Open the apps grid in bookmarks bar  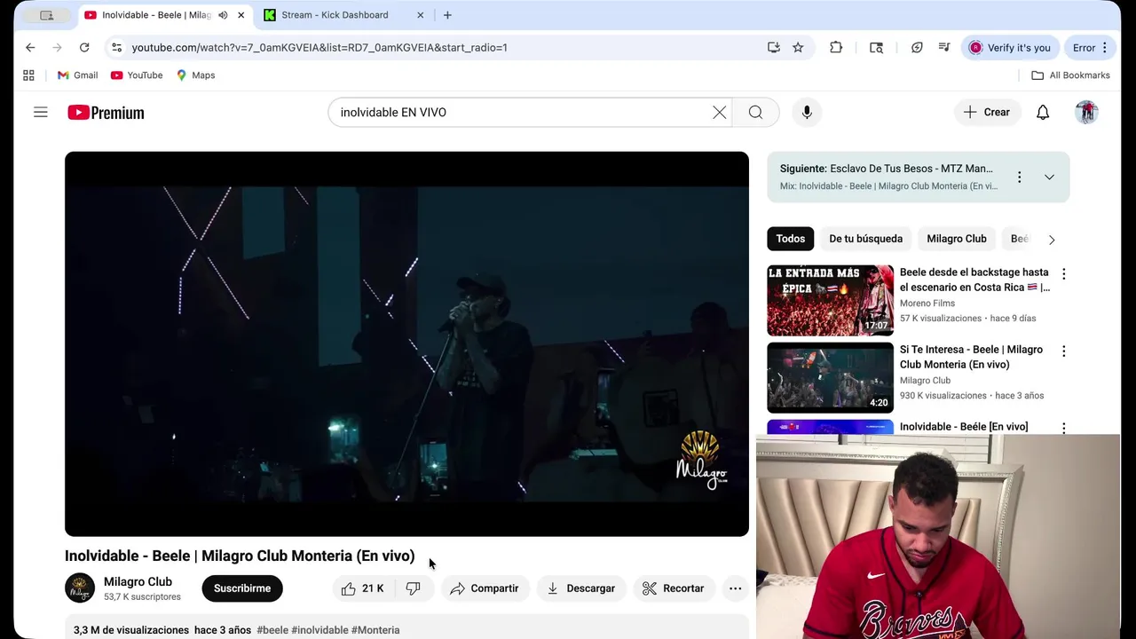pos(28,75)
